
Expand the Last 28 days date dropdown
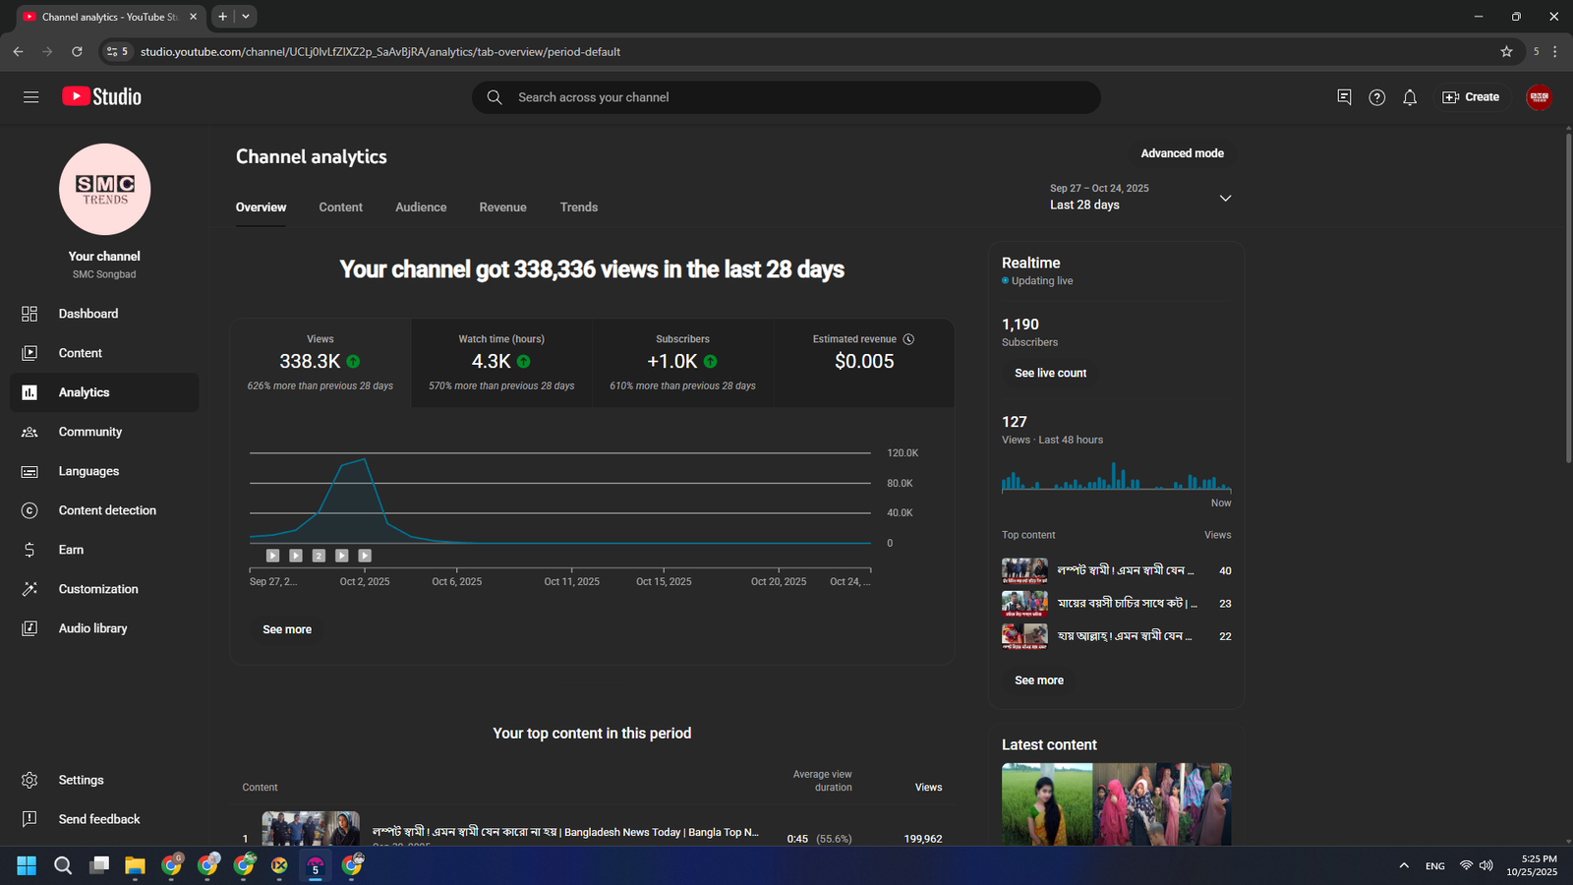[x=1225, y=198]
